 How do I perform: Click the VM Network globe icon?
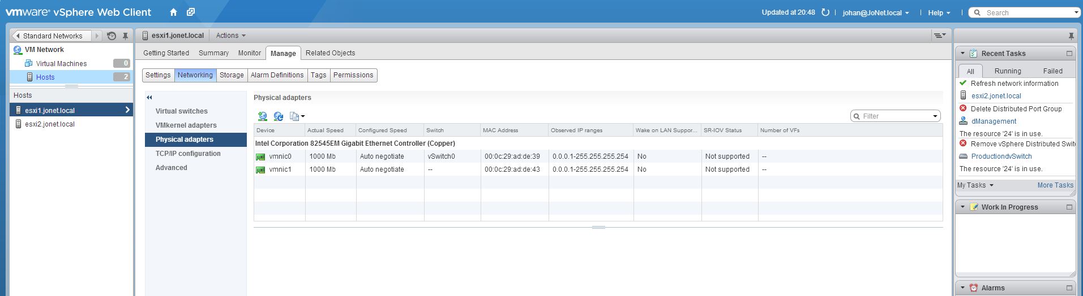click(x=18, y=50)
